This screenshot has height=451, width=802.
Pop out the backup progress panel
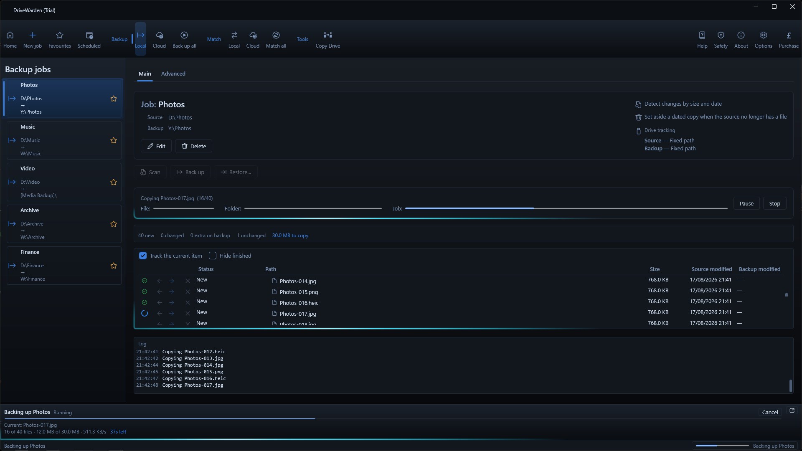[x=792, y=411]
